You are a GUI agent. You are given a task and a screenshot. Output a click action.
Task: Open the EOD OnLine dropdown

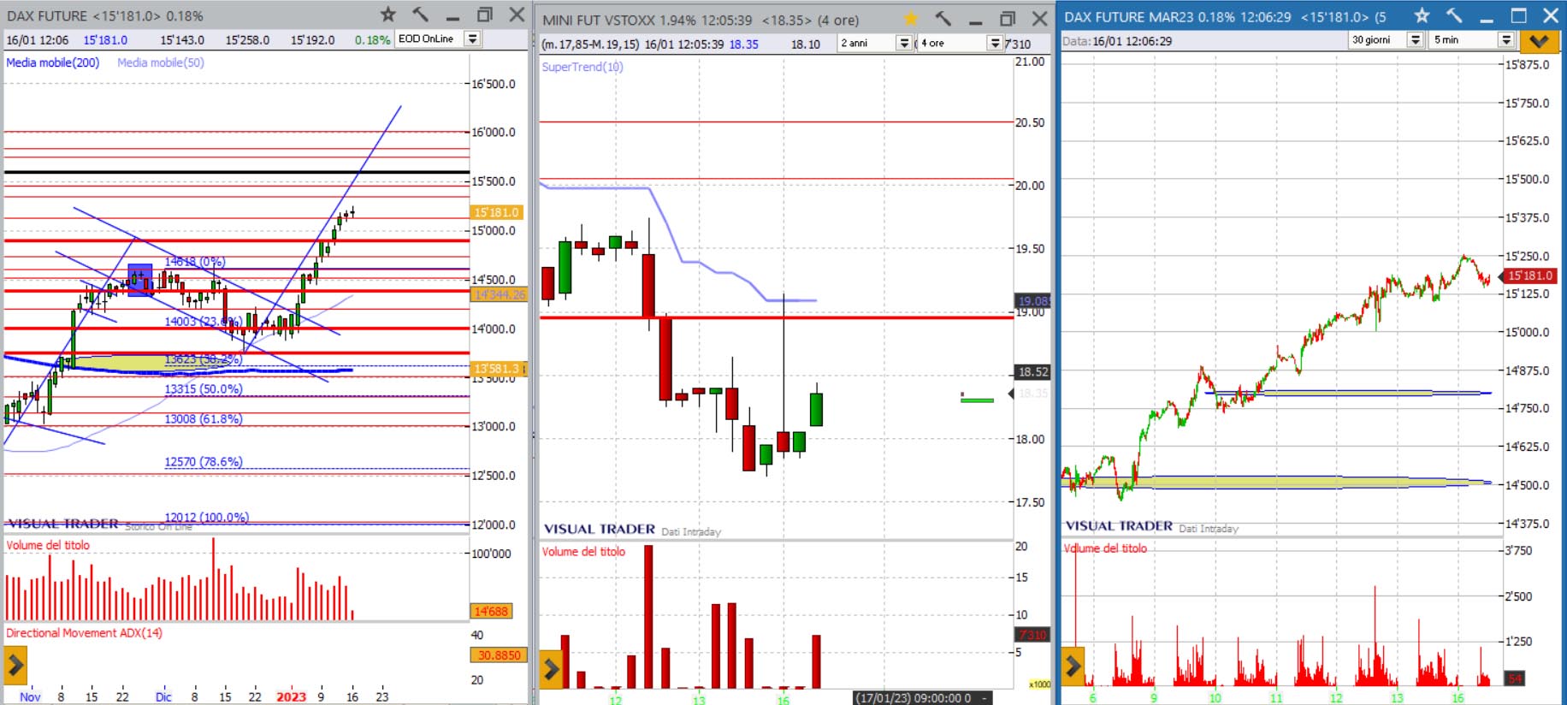click(x=472, y=39)
